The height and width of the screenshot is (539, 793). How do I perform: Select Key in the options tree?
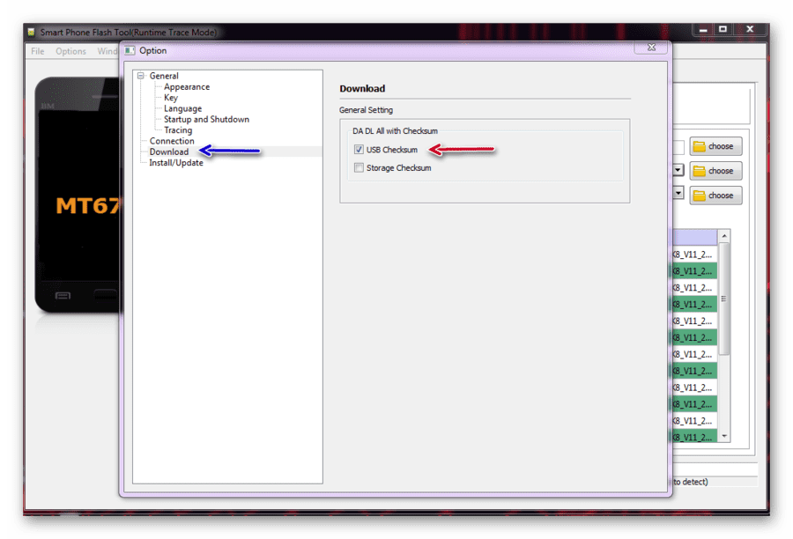tap(170, 98)
